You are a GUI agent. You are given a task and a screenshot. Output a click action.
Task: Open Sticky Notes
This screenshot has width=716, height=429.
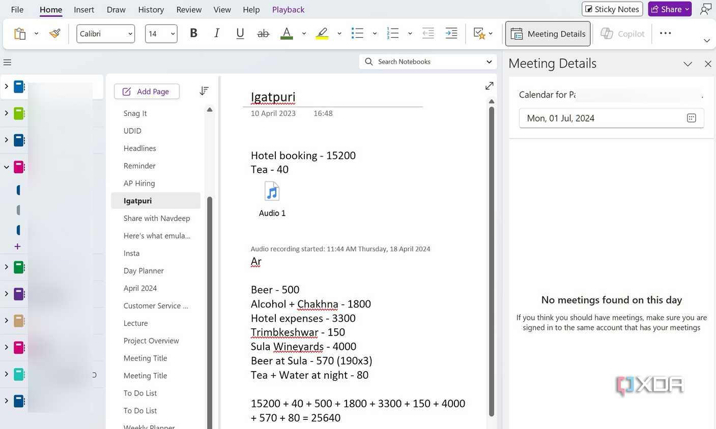pos(612,9)
